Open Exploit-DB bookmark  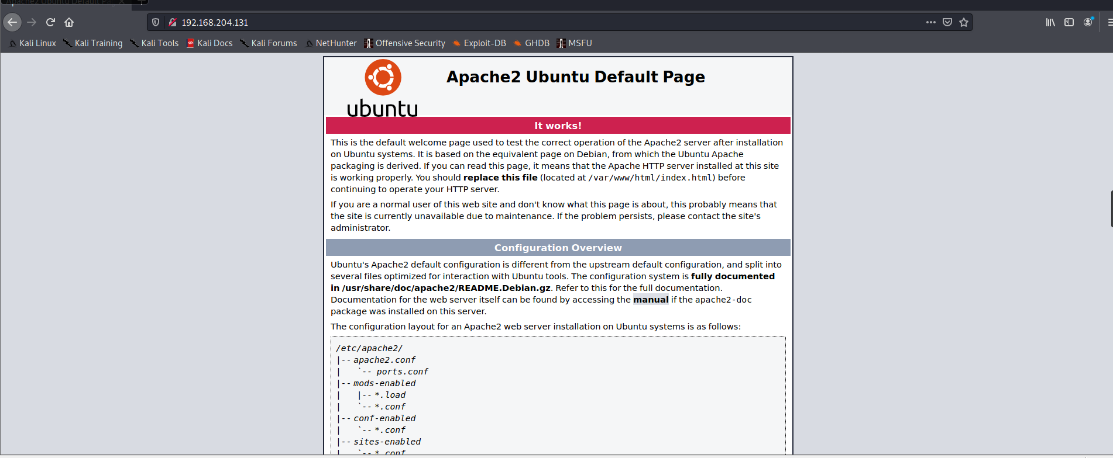point(479,43)
